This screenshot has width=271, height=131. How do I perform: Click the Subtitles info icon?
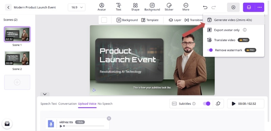[x=194, y=104]
